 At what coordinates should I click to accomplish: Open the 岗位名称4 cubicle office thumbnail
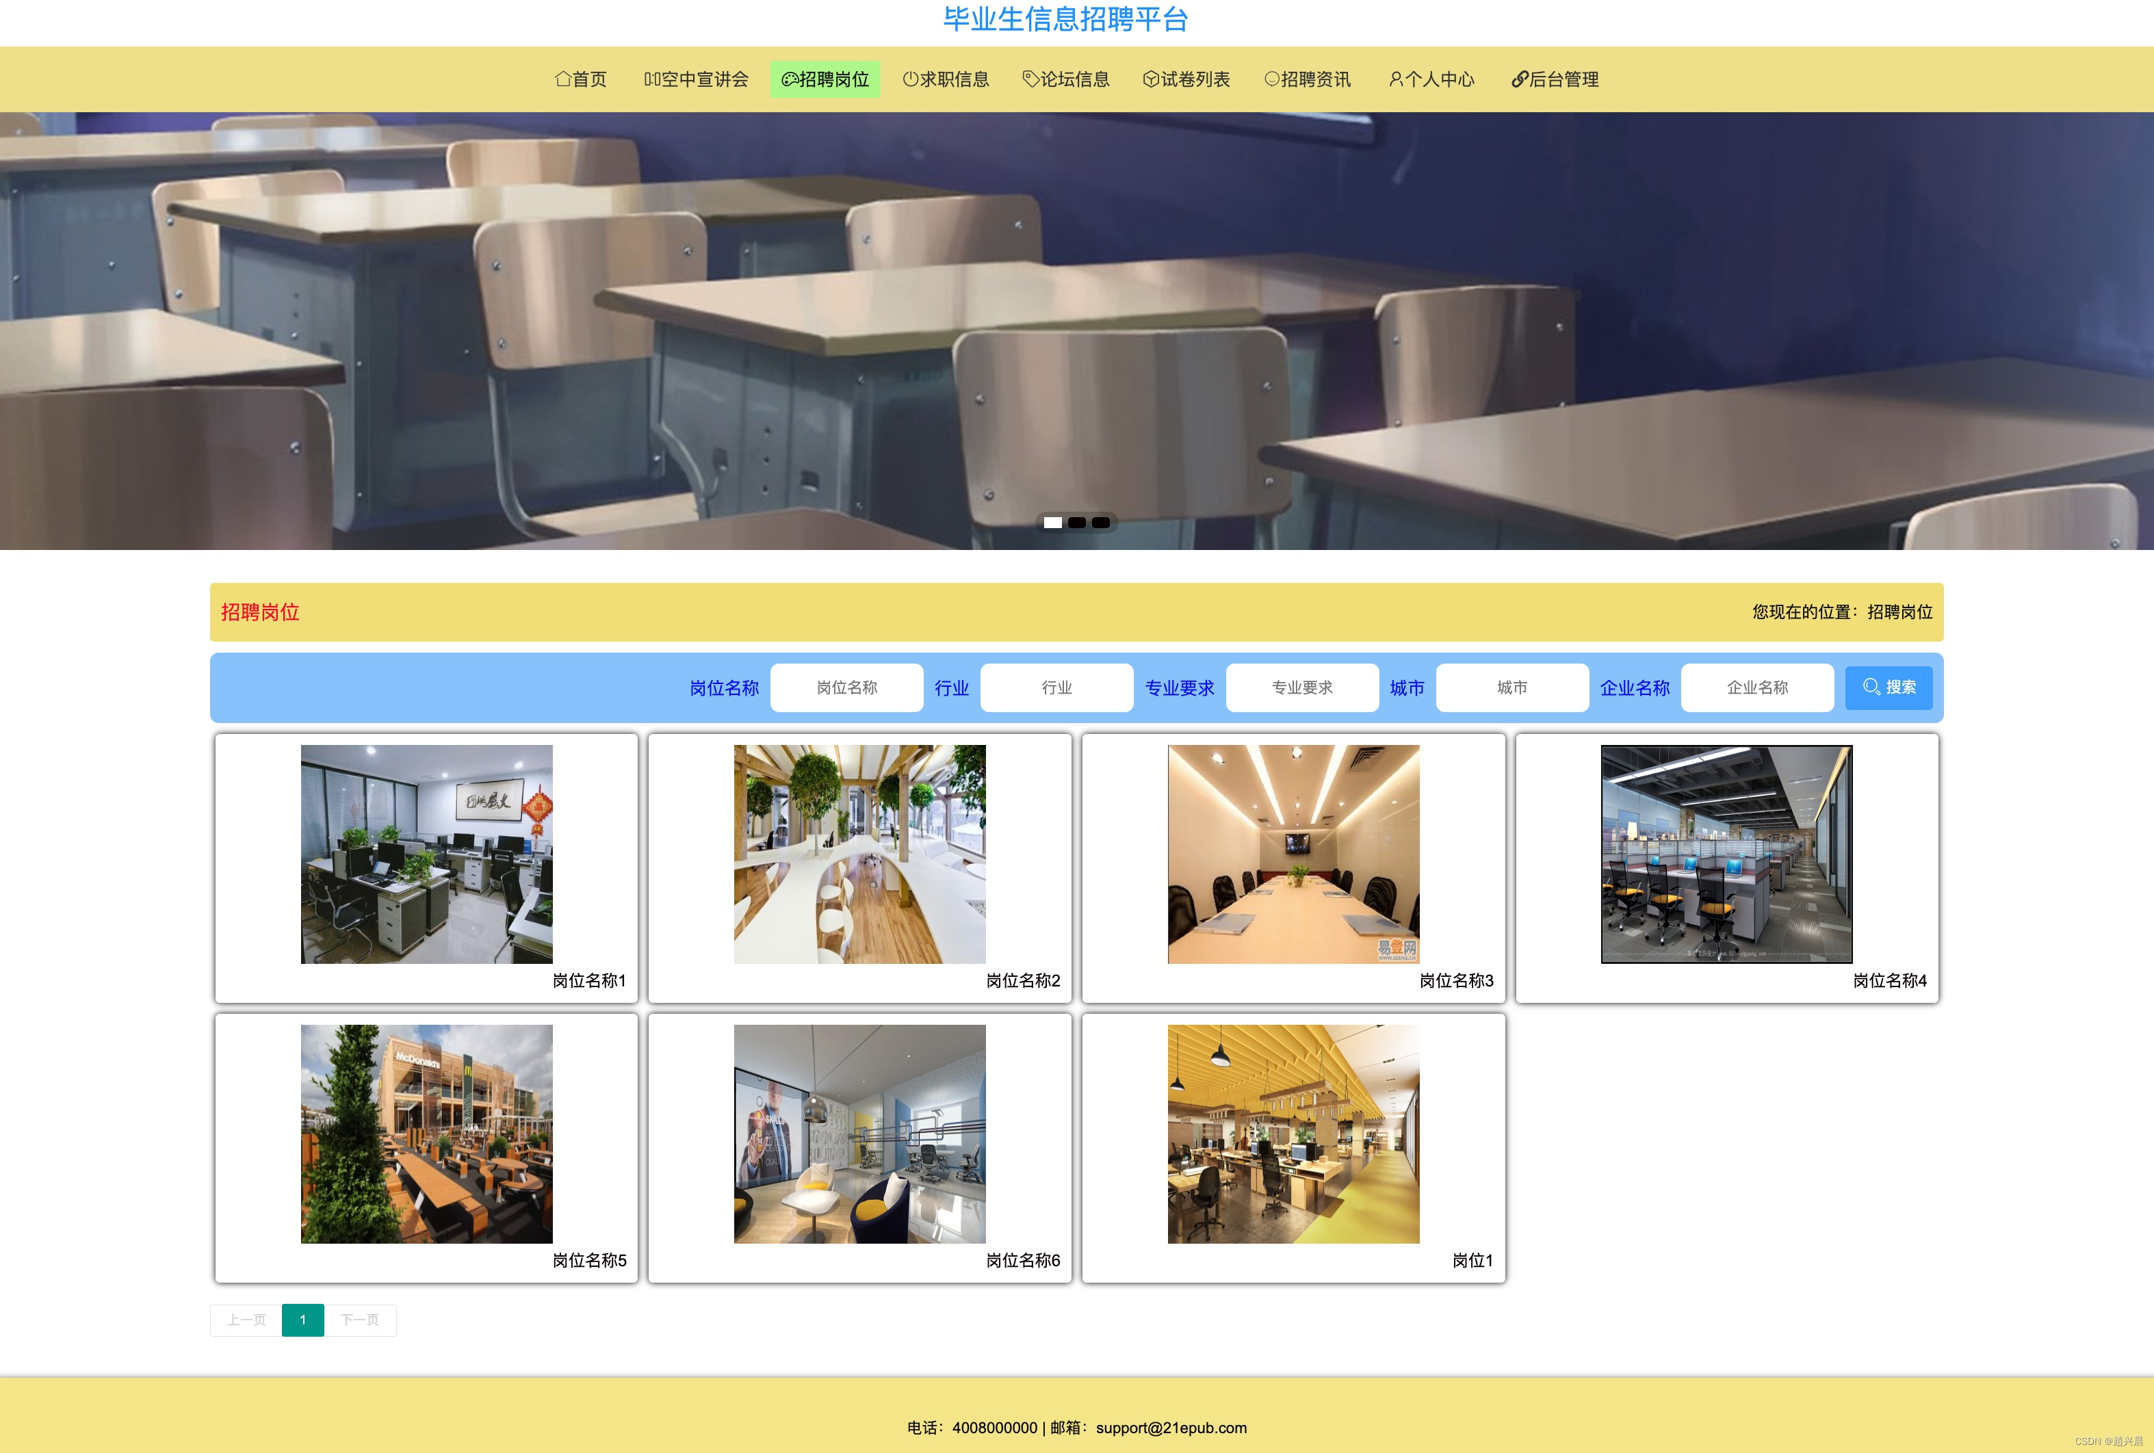pyautogui.click(x=1727, y=854)
